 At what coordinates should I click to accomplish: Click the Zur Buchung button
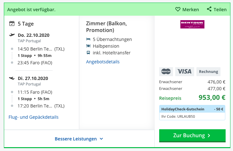pyautogui.click(x=192, y=136)
